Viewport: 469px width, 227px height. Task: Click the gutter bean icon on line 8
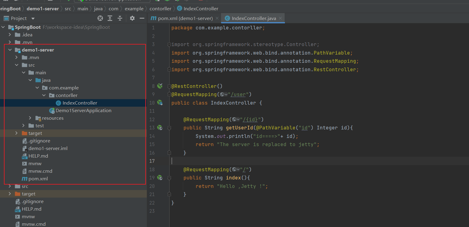click(160, 86)
